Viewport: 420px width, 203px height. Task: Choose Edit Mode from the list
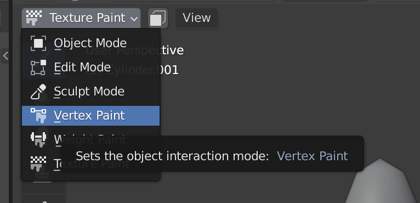click(91, 67)
